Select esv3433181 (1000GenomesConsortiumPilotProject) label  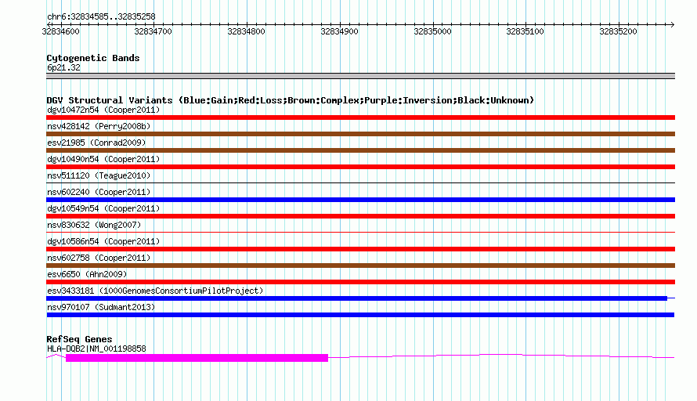[x=155, y=291]
